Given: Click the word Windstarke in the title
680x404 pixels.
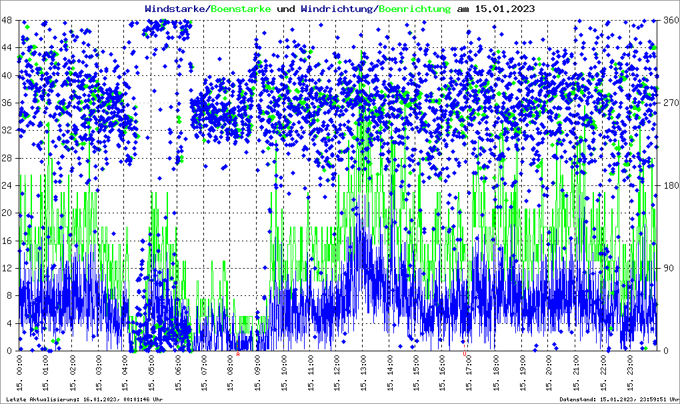Looking at the screenshot, I should click(x=175, y=9).
